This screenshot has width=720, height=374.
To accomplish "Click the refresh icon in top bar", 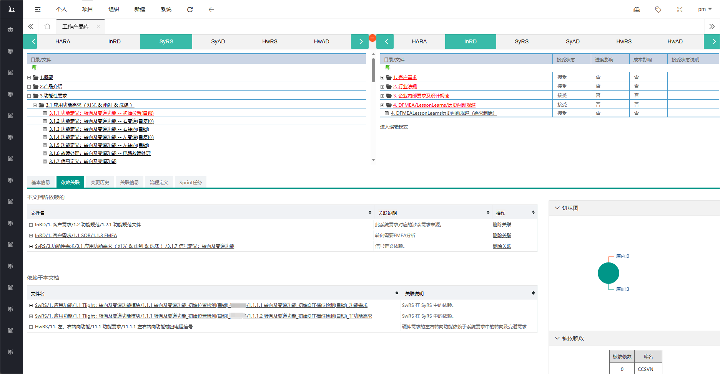I will coord(190,10).
